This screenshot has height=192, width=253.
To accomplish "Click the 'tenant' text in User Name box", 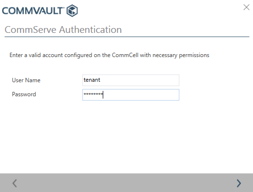I will point(92,80).
